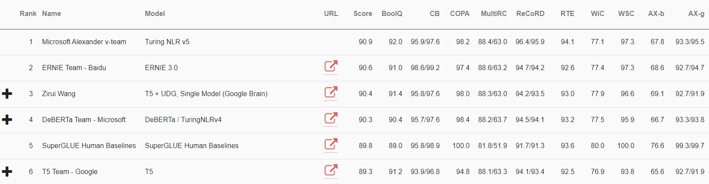This screenshot has height=184, width=709.
Task: Click the ReCoRD column header
Action: point(530,14)
